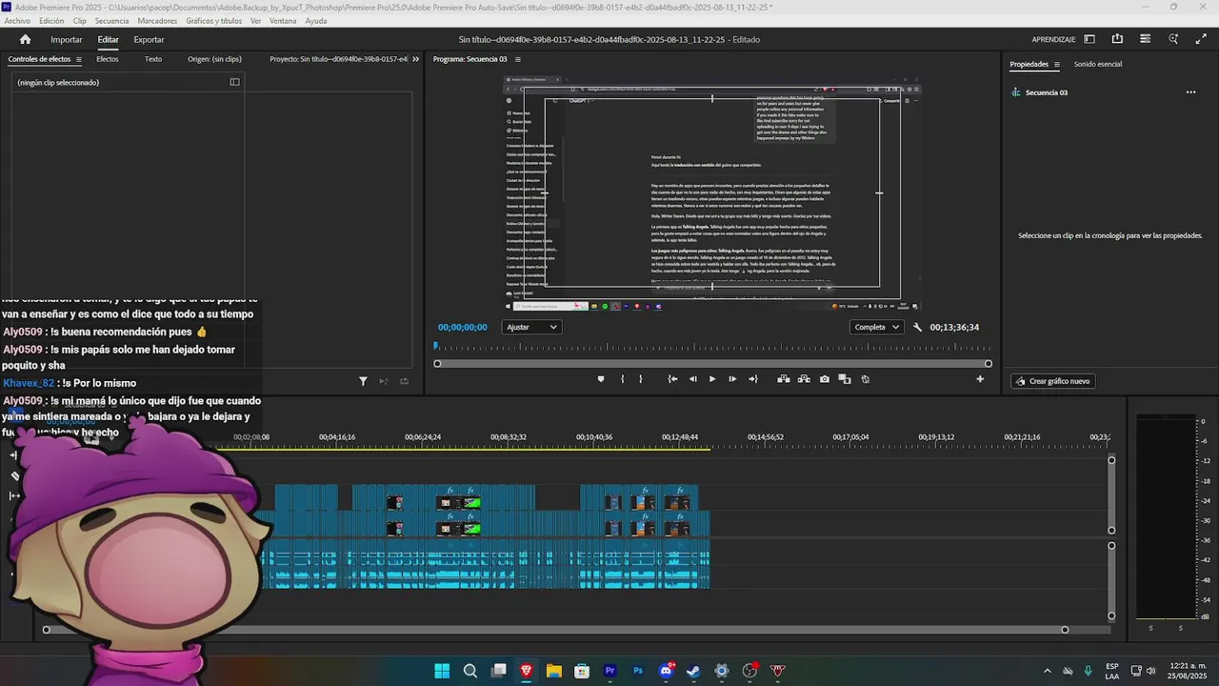Open the Marcadores menu
The height and width of the screenshot is (686, 1219).
click(x=157, y=21)
